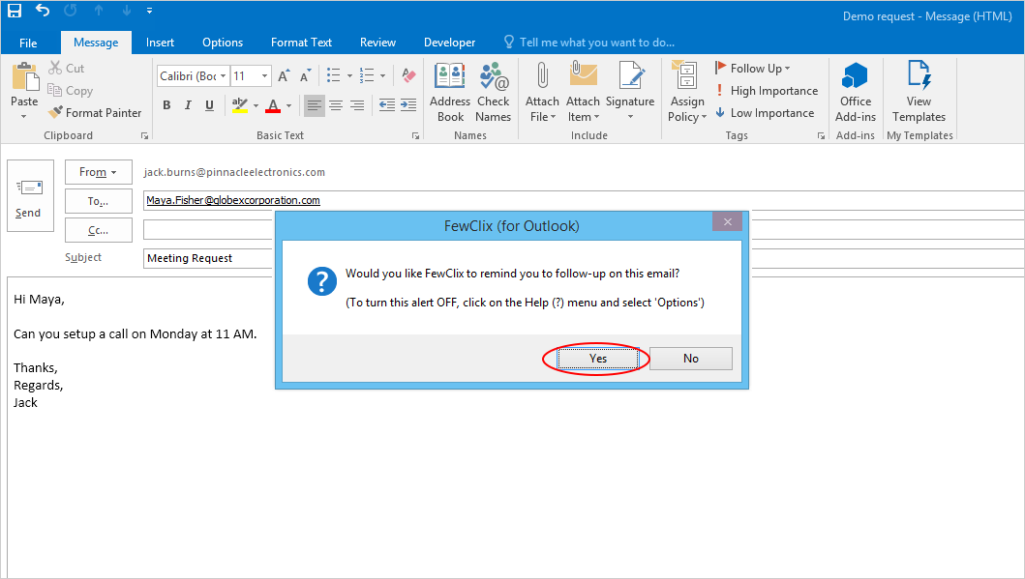Open Office Add-ins
Screen dimensions: 1025x579
pyautogui.click(x=855, y=93)
